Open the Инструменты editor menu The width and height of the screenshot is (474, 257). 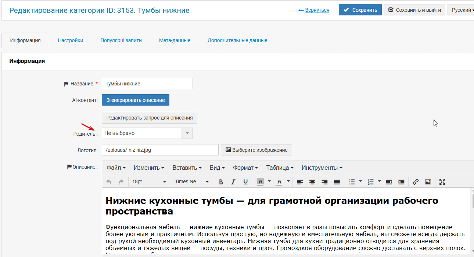[322, 168]
